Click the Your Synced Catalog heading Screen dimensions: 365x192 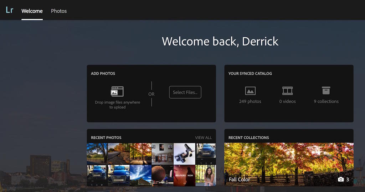250,74
